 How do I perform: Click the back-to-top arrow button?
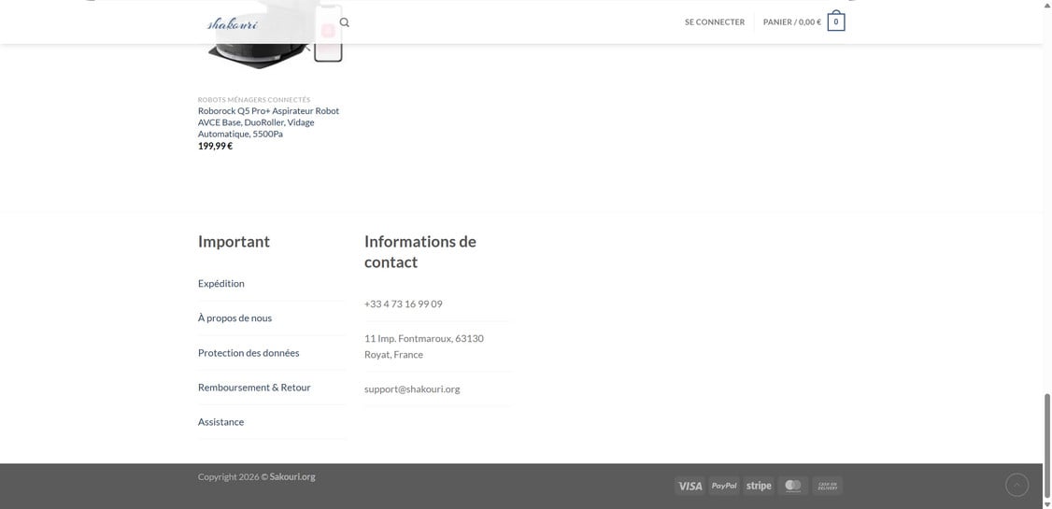click(1016, 485)
